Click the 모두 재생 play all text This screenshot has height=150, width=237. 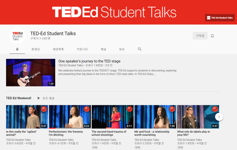point(48,98)
